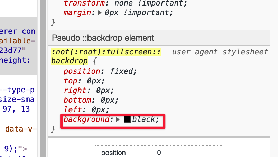Select the 'height:' attribute text in the DOM tree
This screenshot has width=278, height=157.
point(15,60)
